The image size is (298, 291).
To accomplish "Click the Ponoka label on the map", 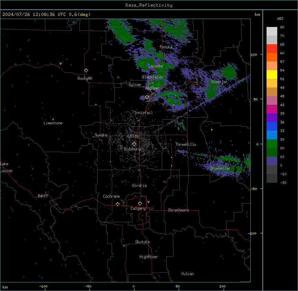I will [166, 47].
